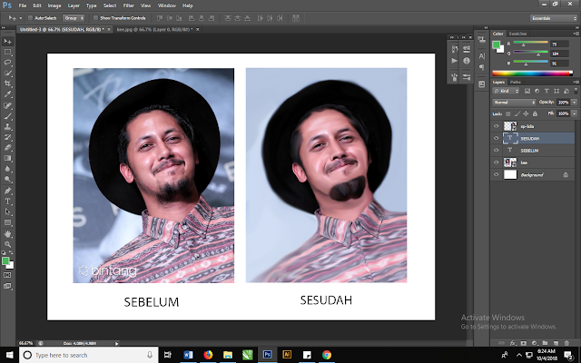Image resolution: width=581 pixels, height=363 pixels.
Task: Select the SEBELUM text layer
Action: [530, 149]
